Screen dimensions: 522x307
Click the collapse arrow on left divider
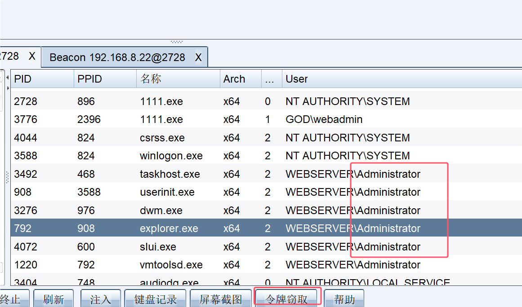click(x=7, y=78)
